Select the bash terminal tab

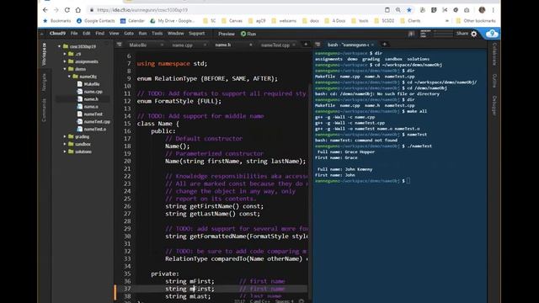click(348, 45)
